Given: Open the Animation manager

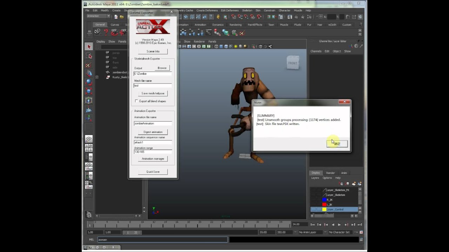Looking at the screenshot, I should pyautogui.click(x=153, y=159).
